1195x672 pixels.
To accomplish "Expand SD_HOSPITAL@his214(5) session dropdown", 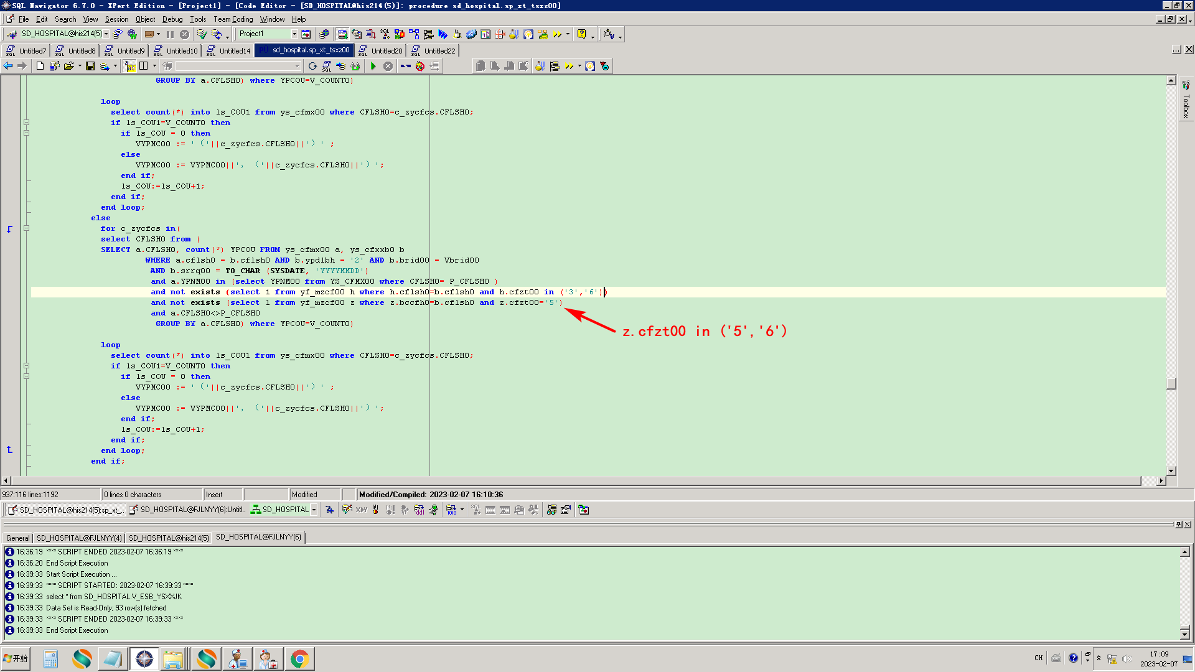I will pos(106,34).
